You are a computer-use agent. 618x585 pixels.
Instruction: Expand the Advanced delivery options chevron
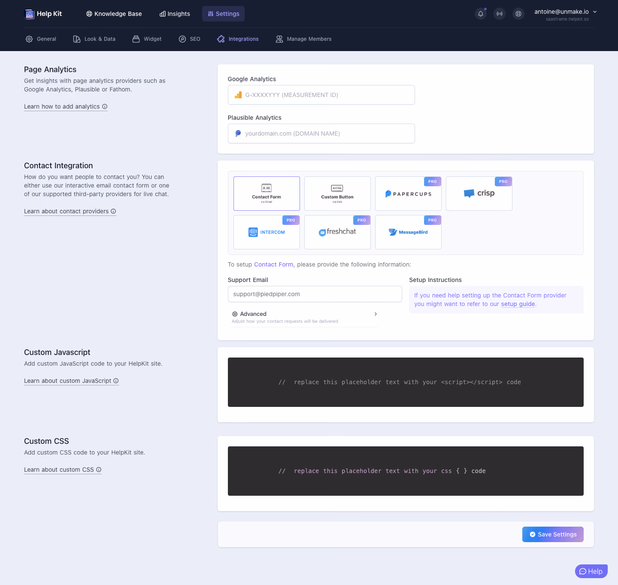376,314
